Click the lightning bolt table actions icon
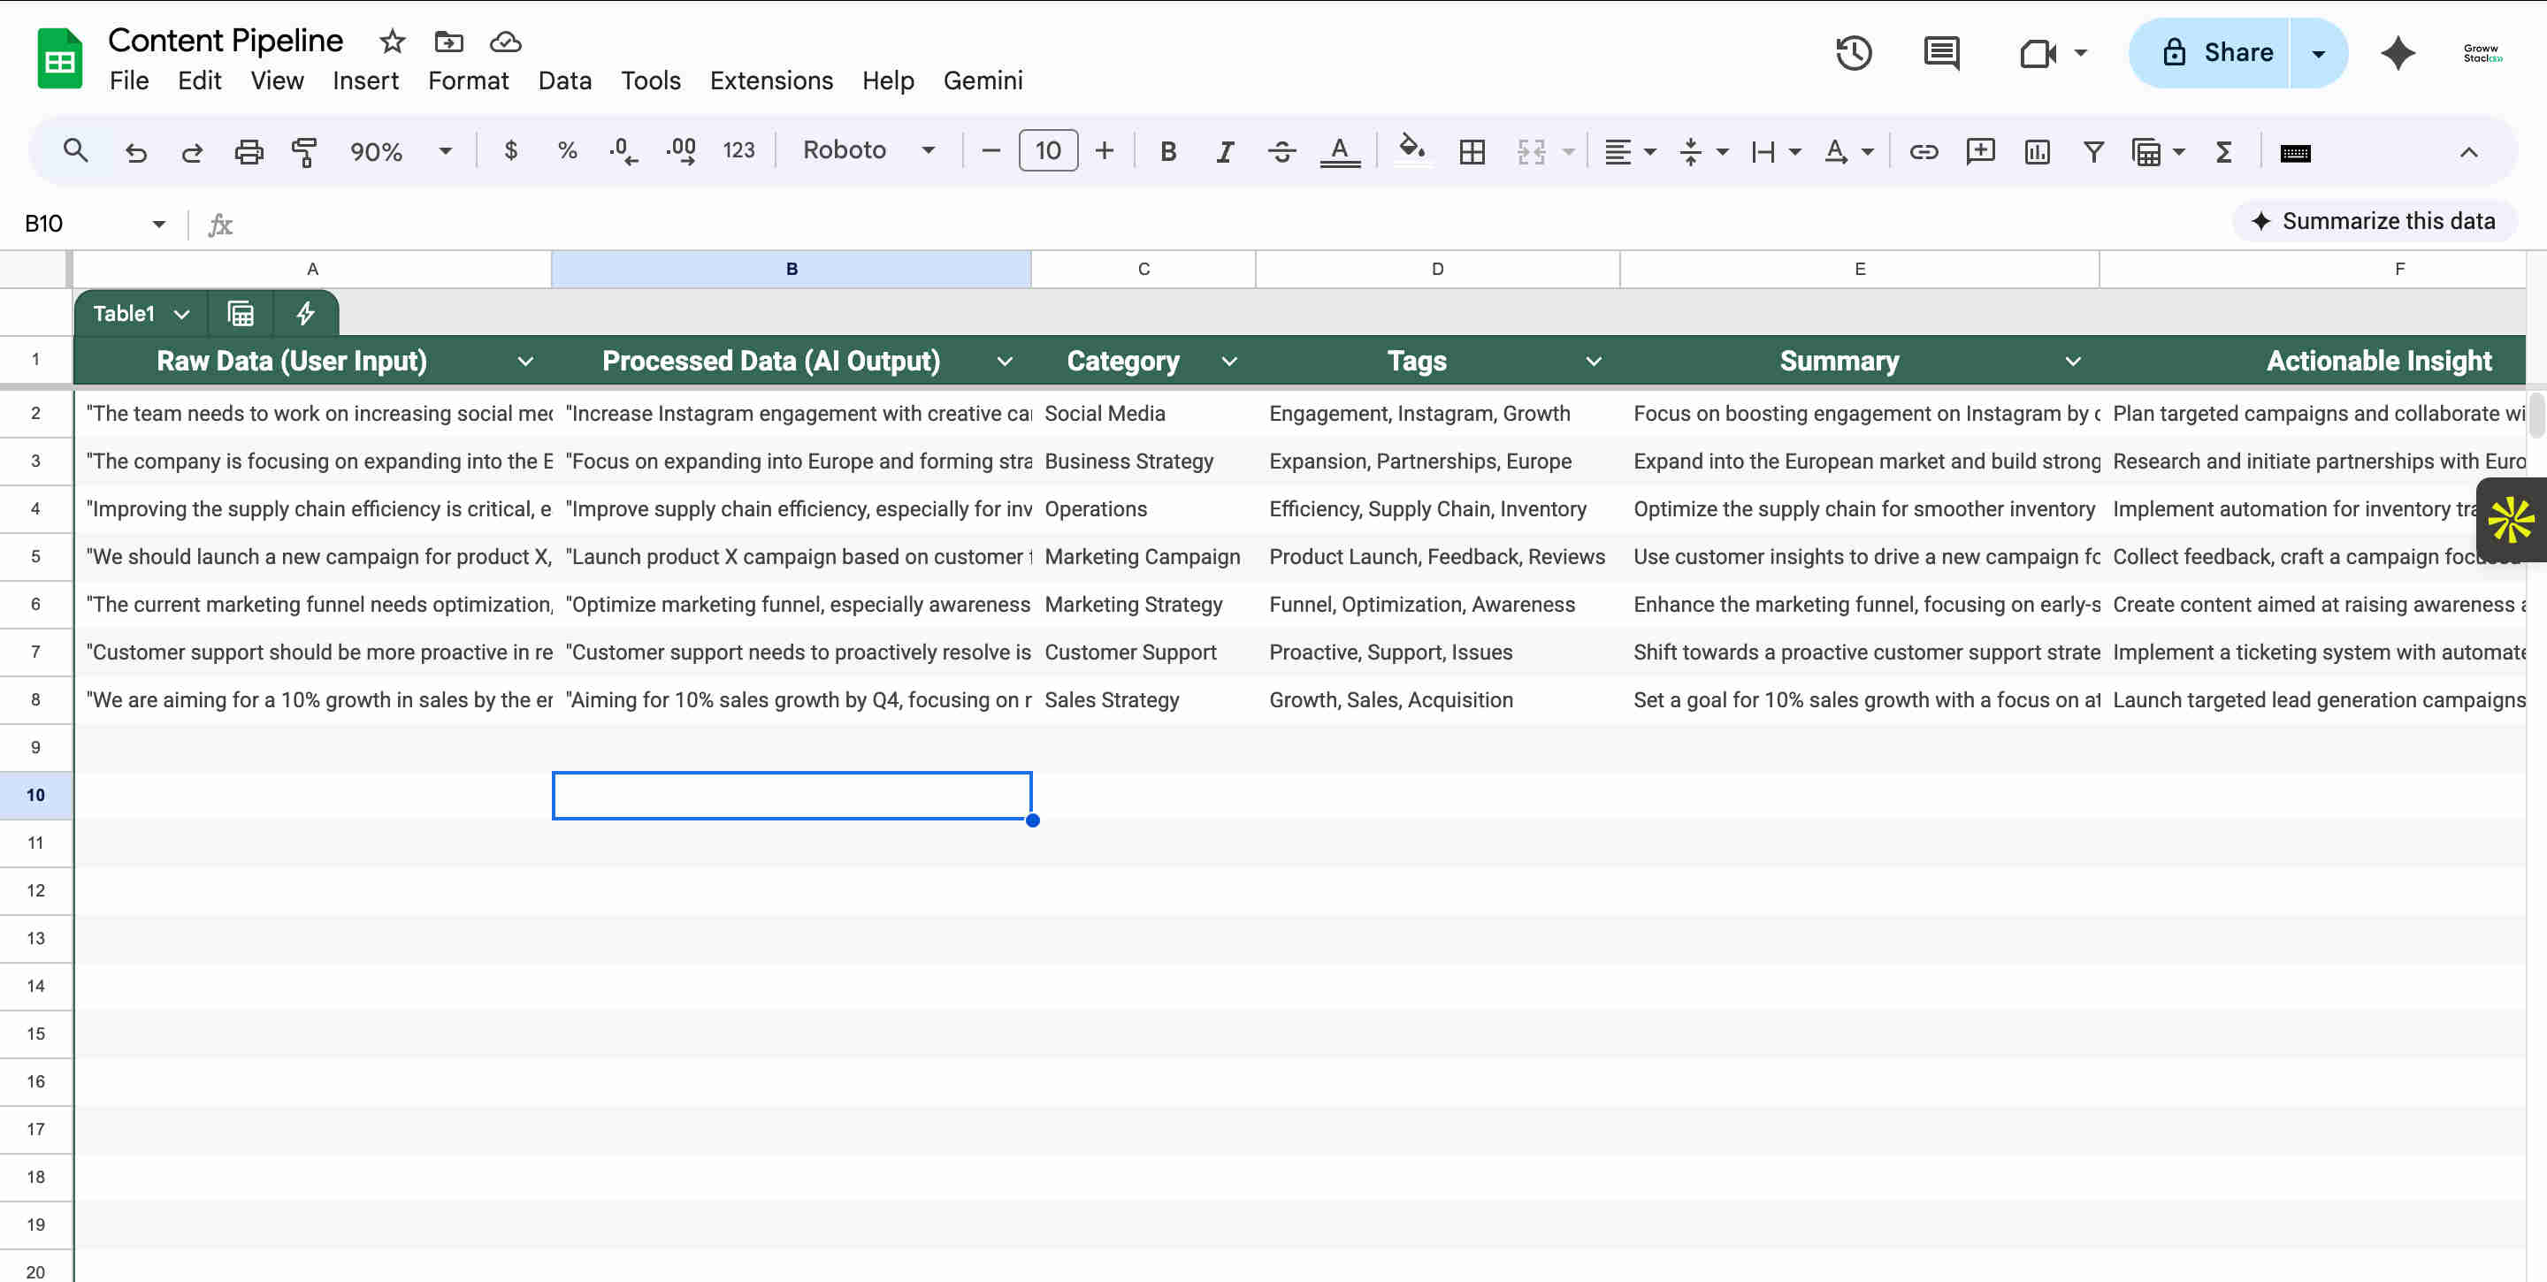The width and height of the screenshot is (2547, 1282). pyautogui.click(x=305, y=313)
